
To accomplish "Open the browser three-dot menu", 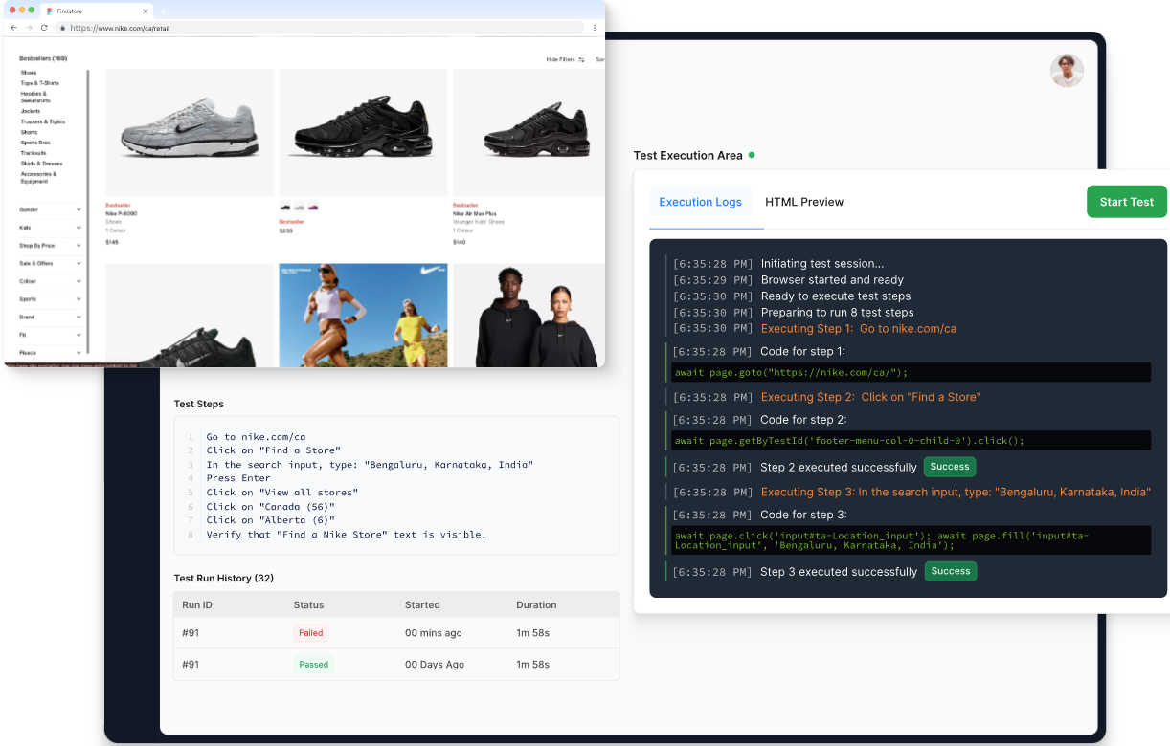I will coord(595,28).
